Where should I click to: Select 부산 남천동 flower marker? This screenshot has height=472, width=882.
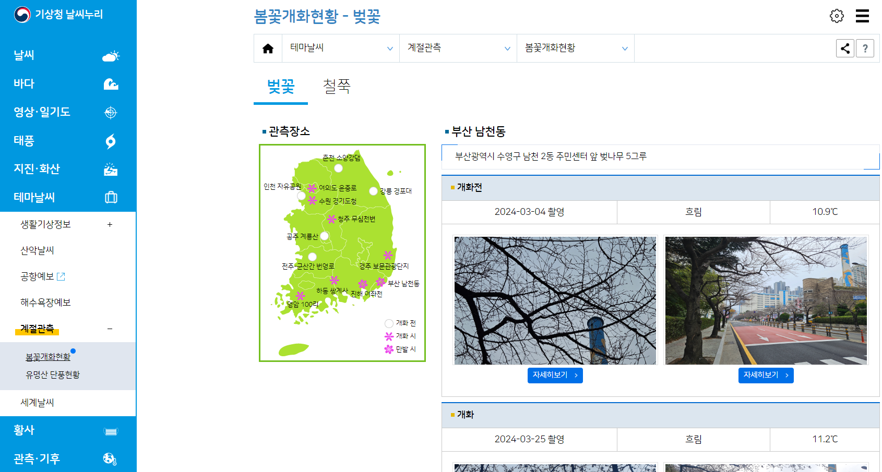380,282
